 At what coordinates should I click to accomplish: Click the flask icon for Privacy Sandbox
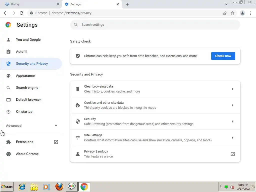(78, 154)
